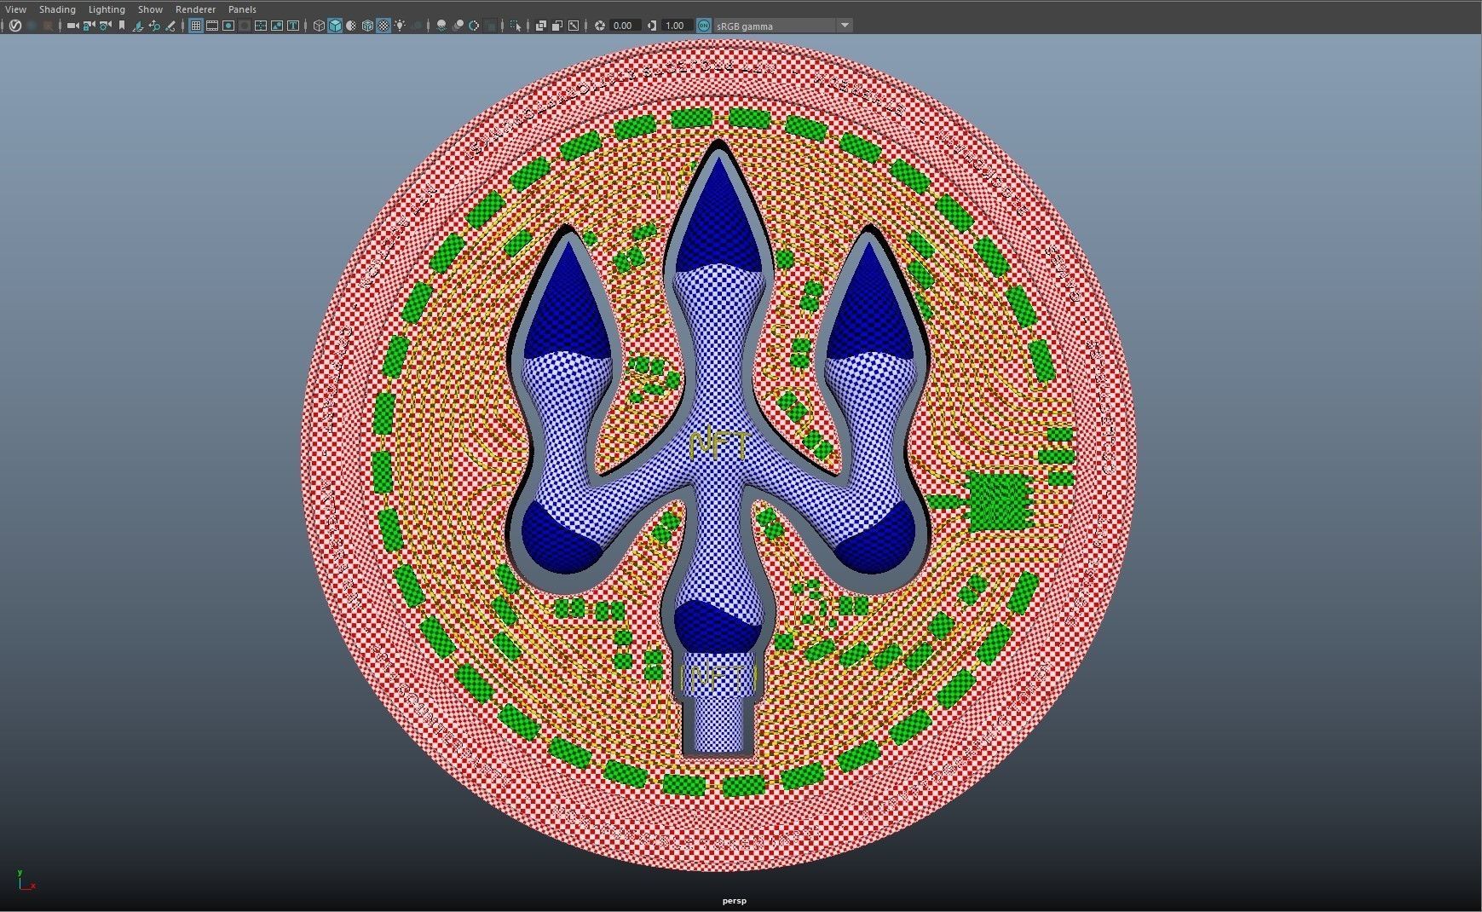Open the Show menu
The image size is (1482, 912).
(150, 9)
